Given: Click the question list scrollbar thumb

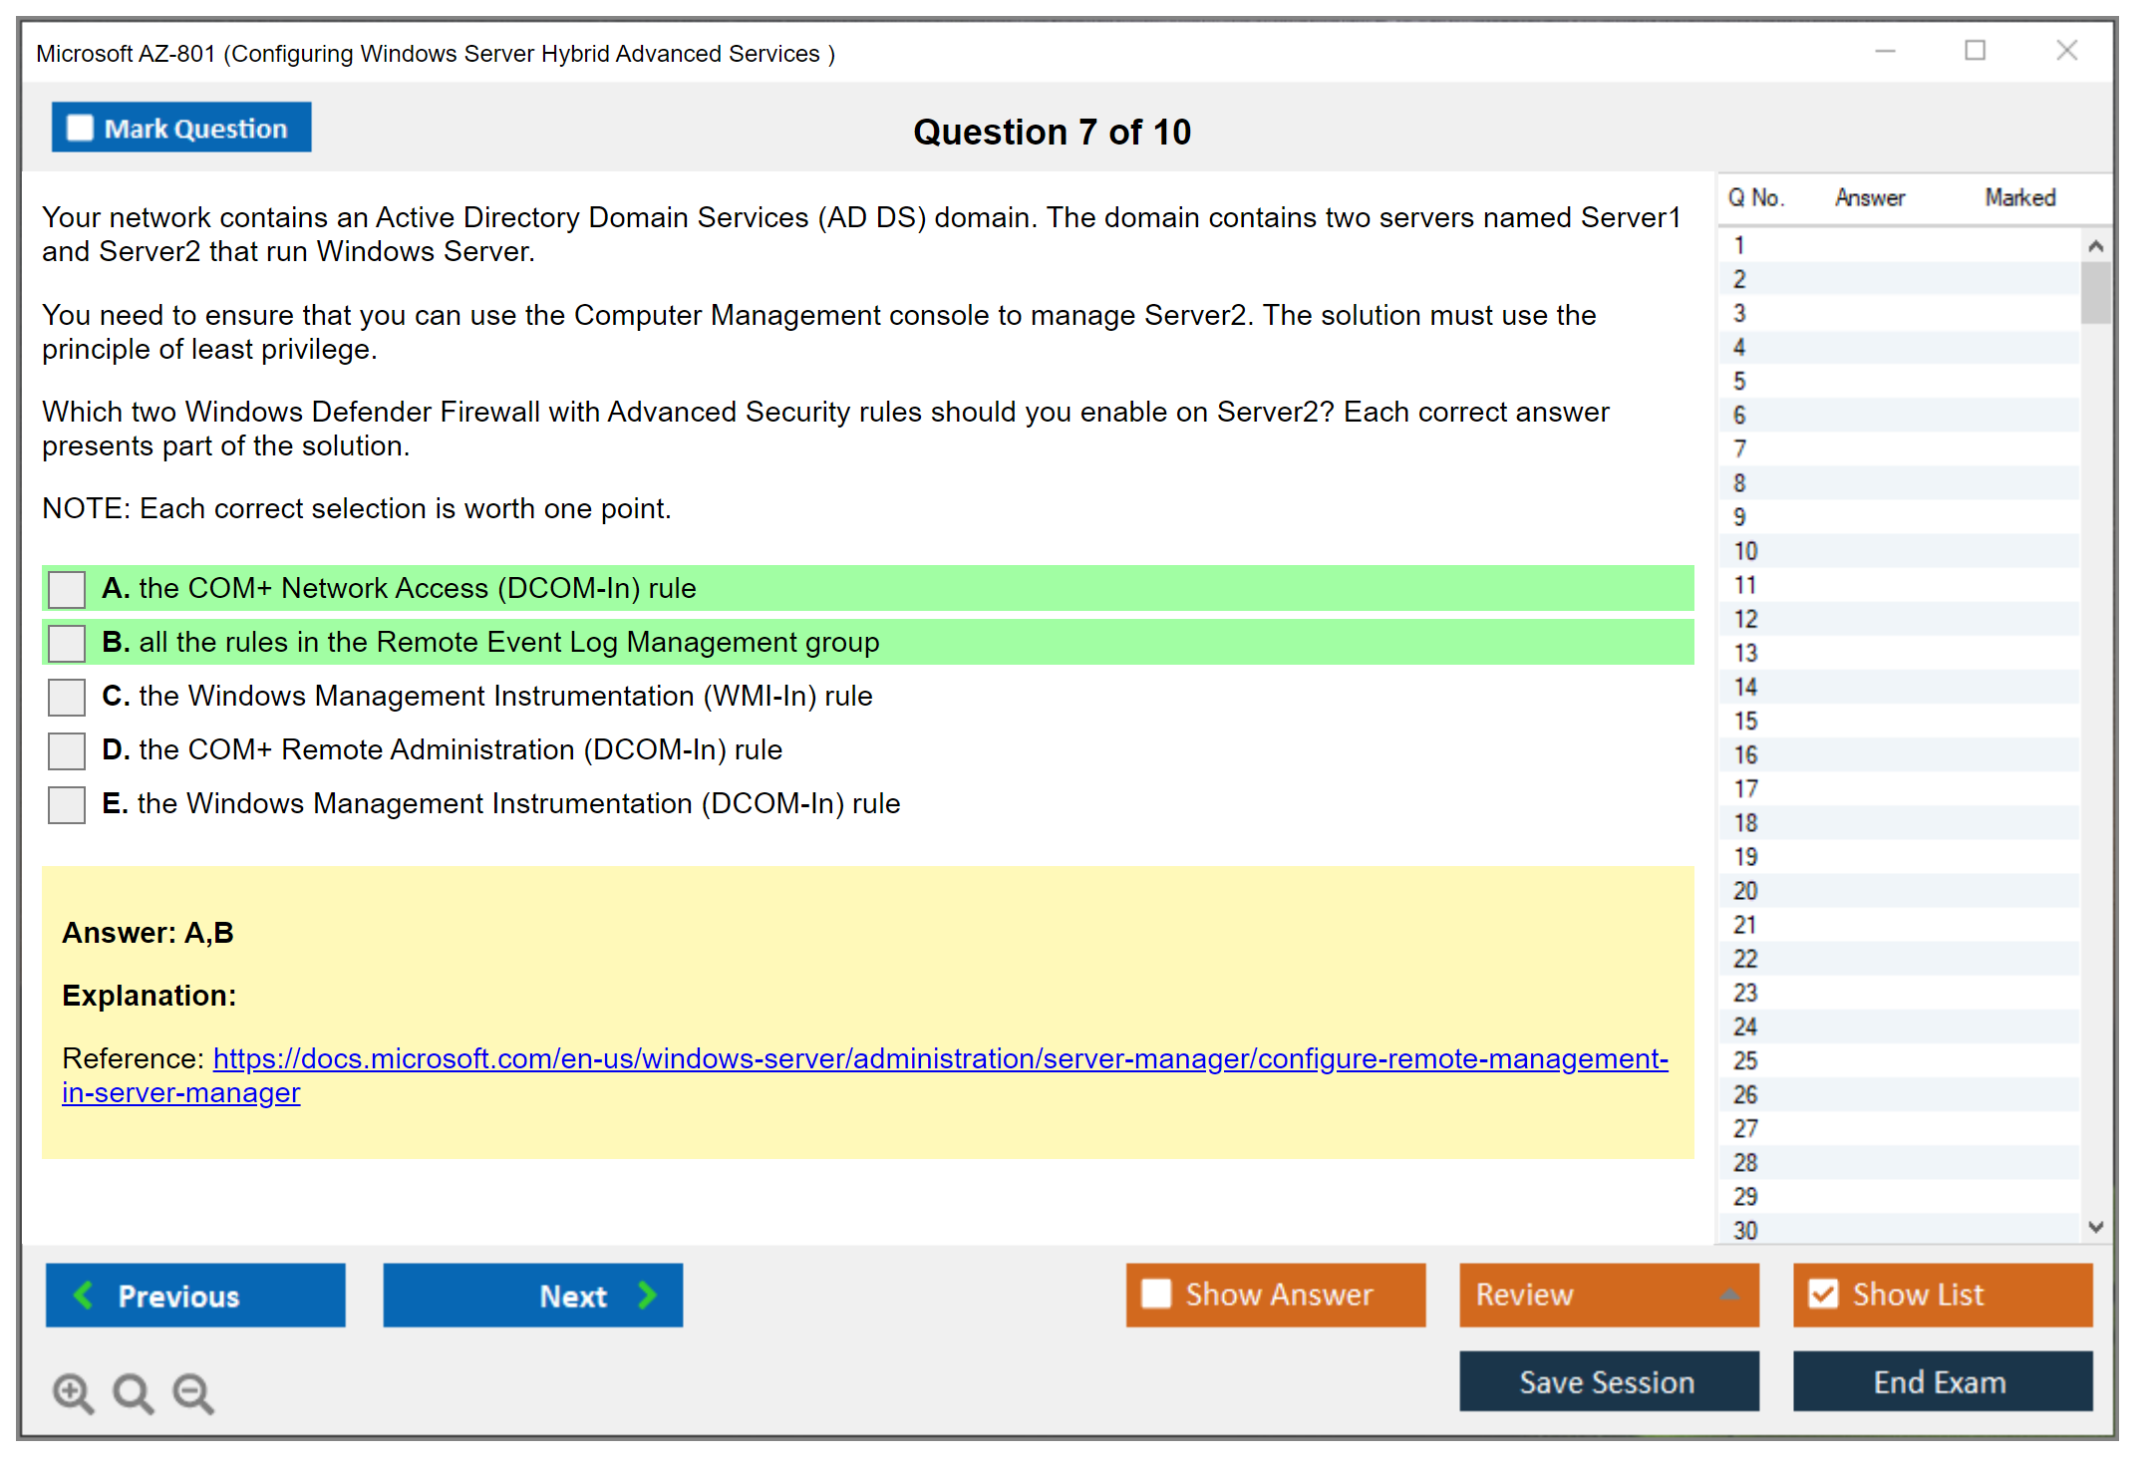Looking at the screenshot, I should (x=2095, y=292).
